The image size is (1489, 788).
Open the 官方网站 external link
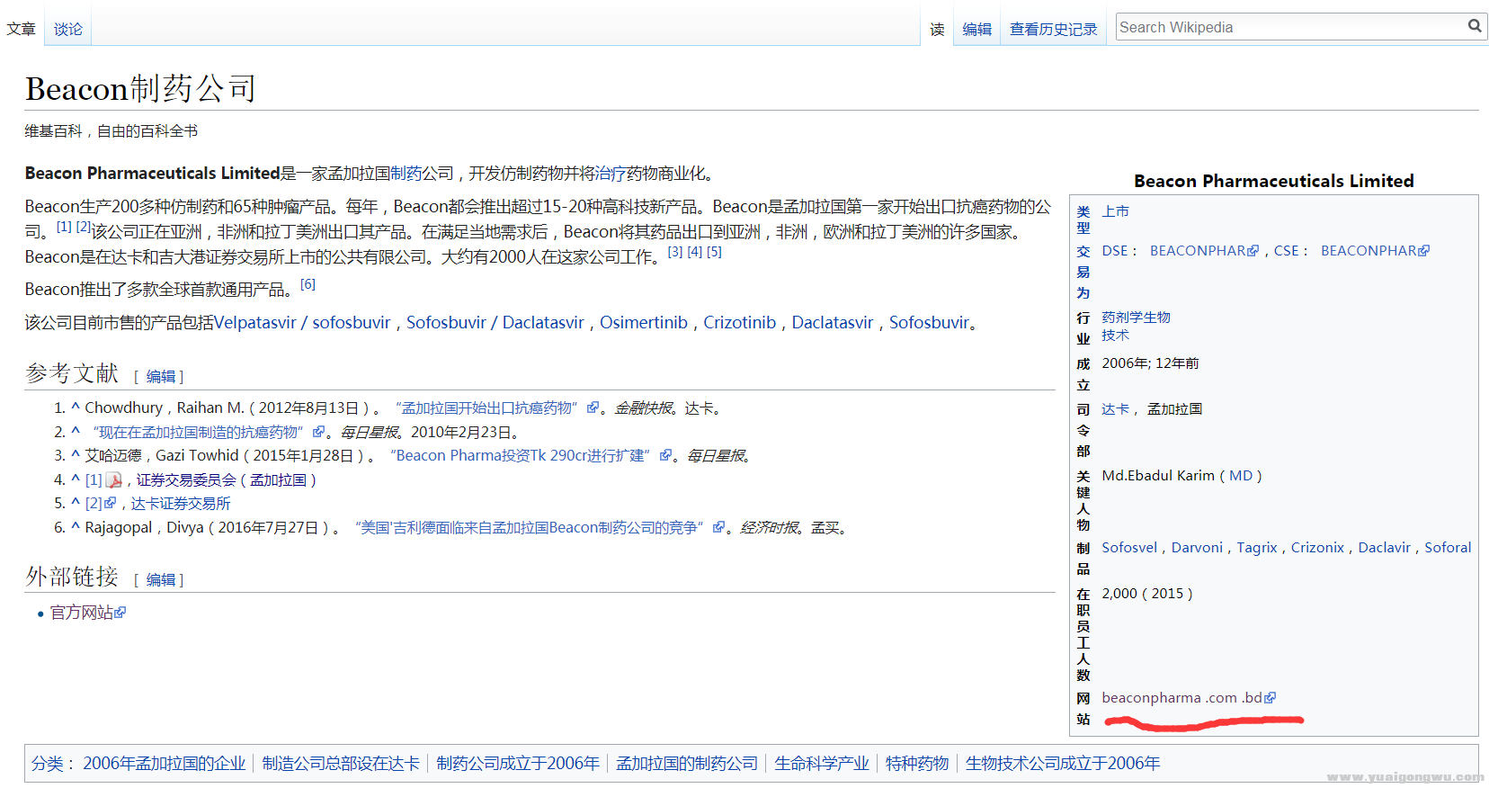pyautogui.click(x=81, y=613)
